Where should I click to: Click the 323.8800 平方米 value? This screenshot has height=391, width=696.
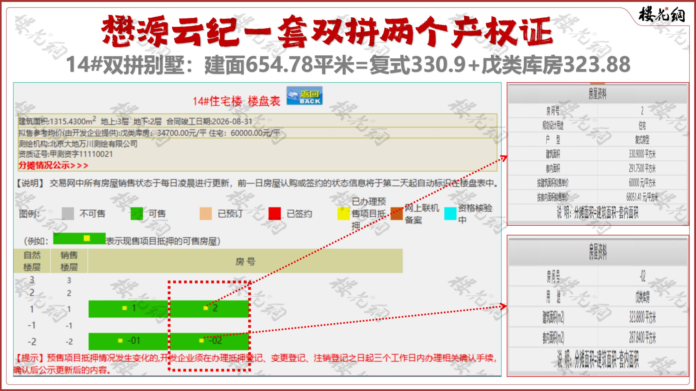click(642, 317)
